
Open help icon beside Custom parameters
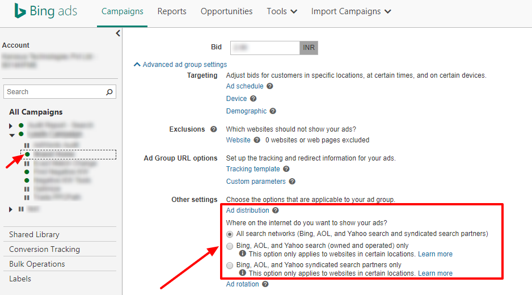tap(292, 182)
